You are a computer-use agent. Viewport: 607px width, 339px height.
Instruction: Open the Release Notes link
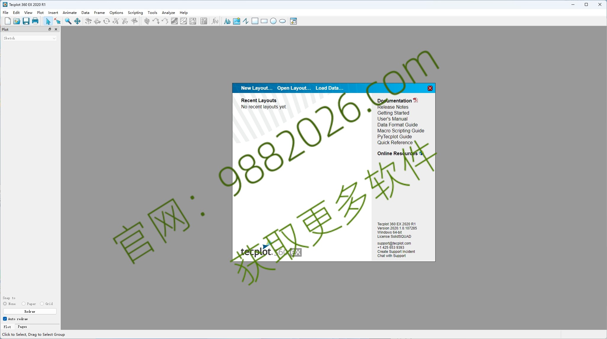click(393, 107)
